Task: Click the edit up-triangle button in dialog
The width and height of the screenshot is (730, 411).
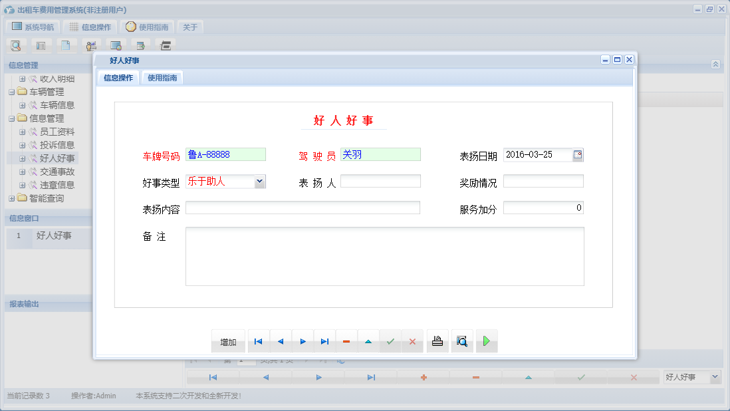Action: (x=368, y=342)
